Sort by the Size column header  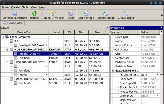click(x=99, y=32)
